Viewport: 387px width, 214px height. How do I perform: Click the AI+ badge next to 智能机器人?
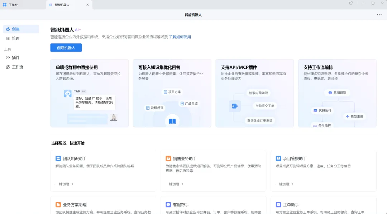click(x=78, y=30)
